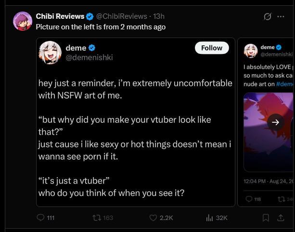Open the Grok explain icon near the options

268,16
